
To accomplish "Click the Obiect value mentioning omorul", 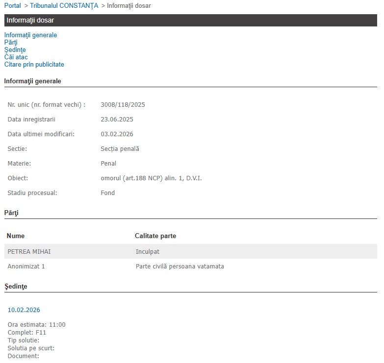I will point(151,178).
